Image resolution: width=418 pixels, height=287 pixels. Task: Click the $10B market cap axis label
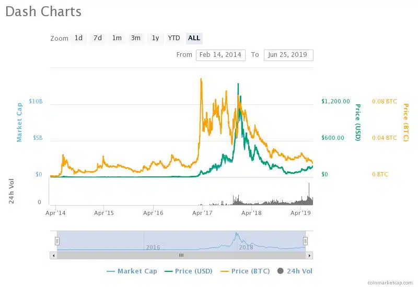coord(36,101)
